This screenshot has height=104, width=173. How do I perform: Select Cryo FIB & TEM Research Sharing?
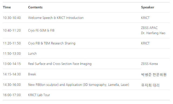52,43
